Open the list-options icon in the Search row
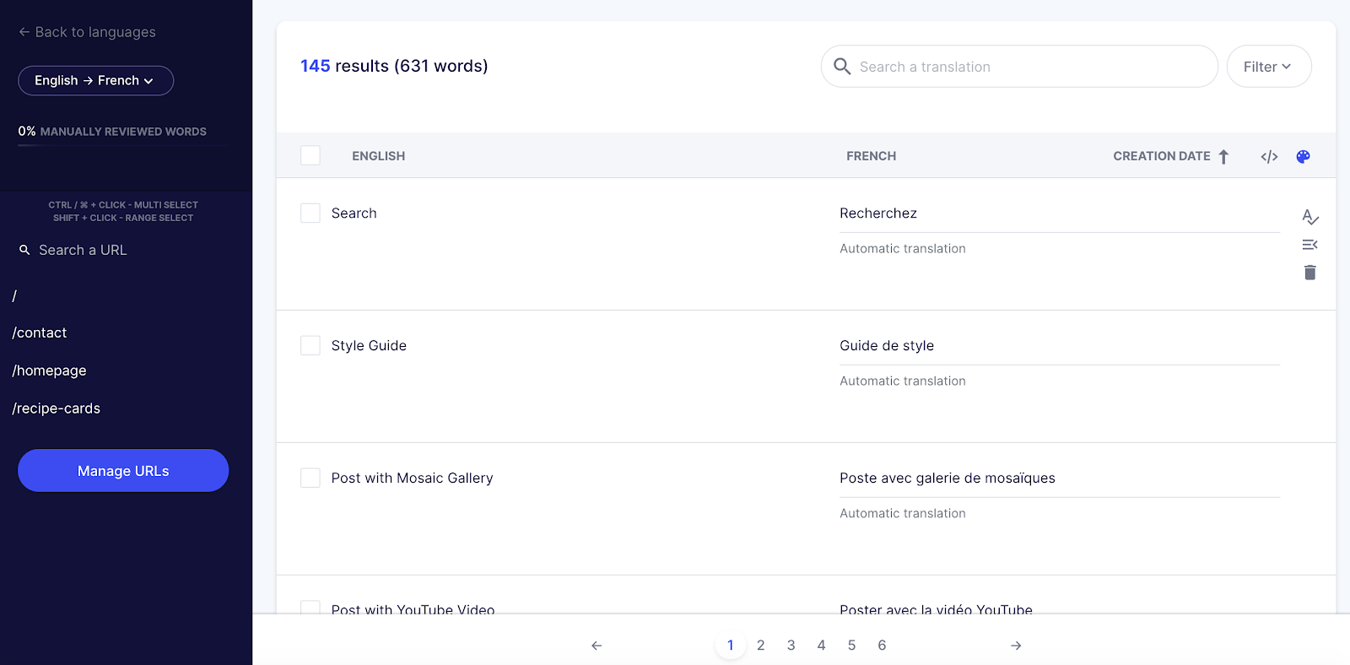Viewport: 1350px width, 665px height. [x=1309, y=245]
